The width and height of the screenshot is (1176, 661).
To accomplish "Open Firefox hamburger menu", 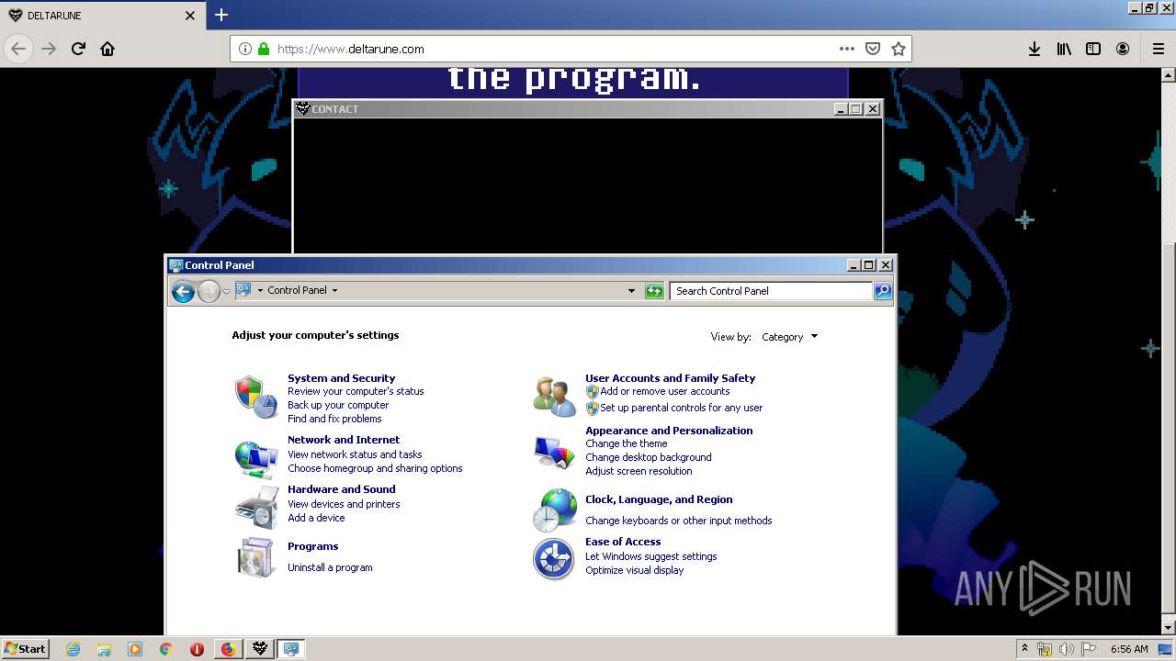I will click(1158, 49).
